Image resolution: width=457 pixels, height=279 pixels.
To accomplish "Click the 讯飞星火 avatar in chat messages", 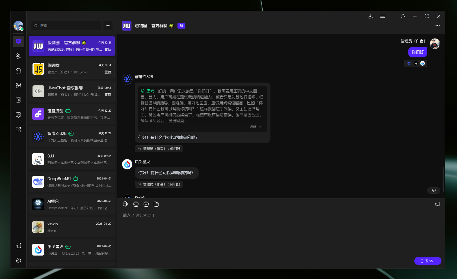I will (x=127, y=164).
